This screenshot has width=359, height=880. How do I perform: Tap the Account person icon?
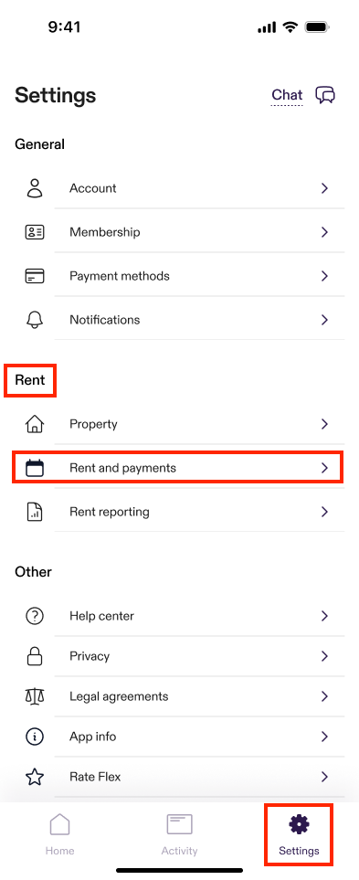click(x=35, y=188)
